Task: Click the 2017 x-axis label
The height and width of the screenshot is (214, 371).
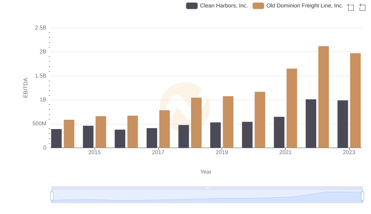Action: pos(158,152)
